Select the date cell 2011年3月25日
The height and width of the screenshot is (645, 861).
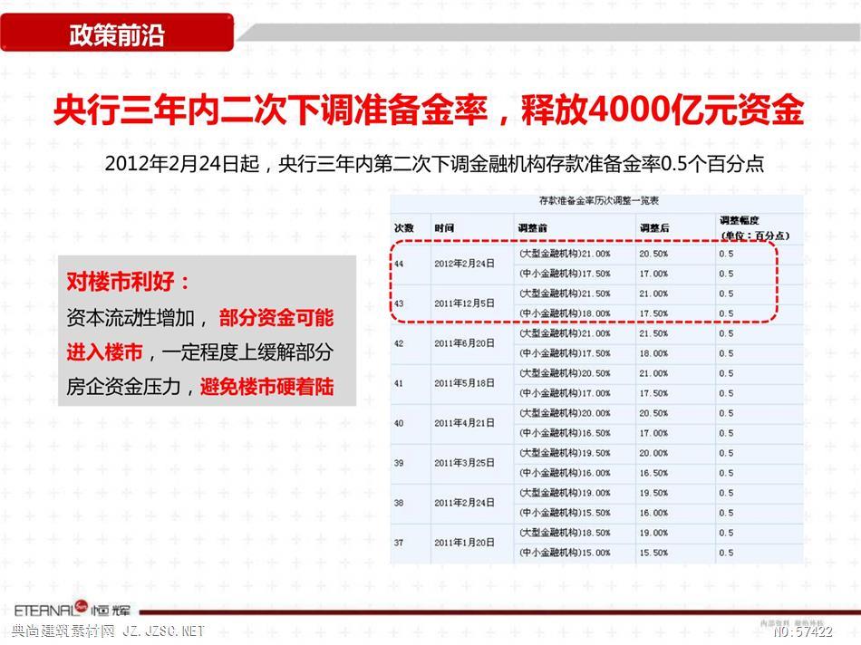tap(464, 463)
